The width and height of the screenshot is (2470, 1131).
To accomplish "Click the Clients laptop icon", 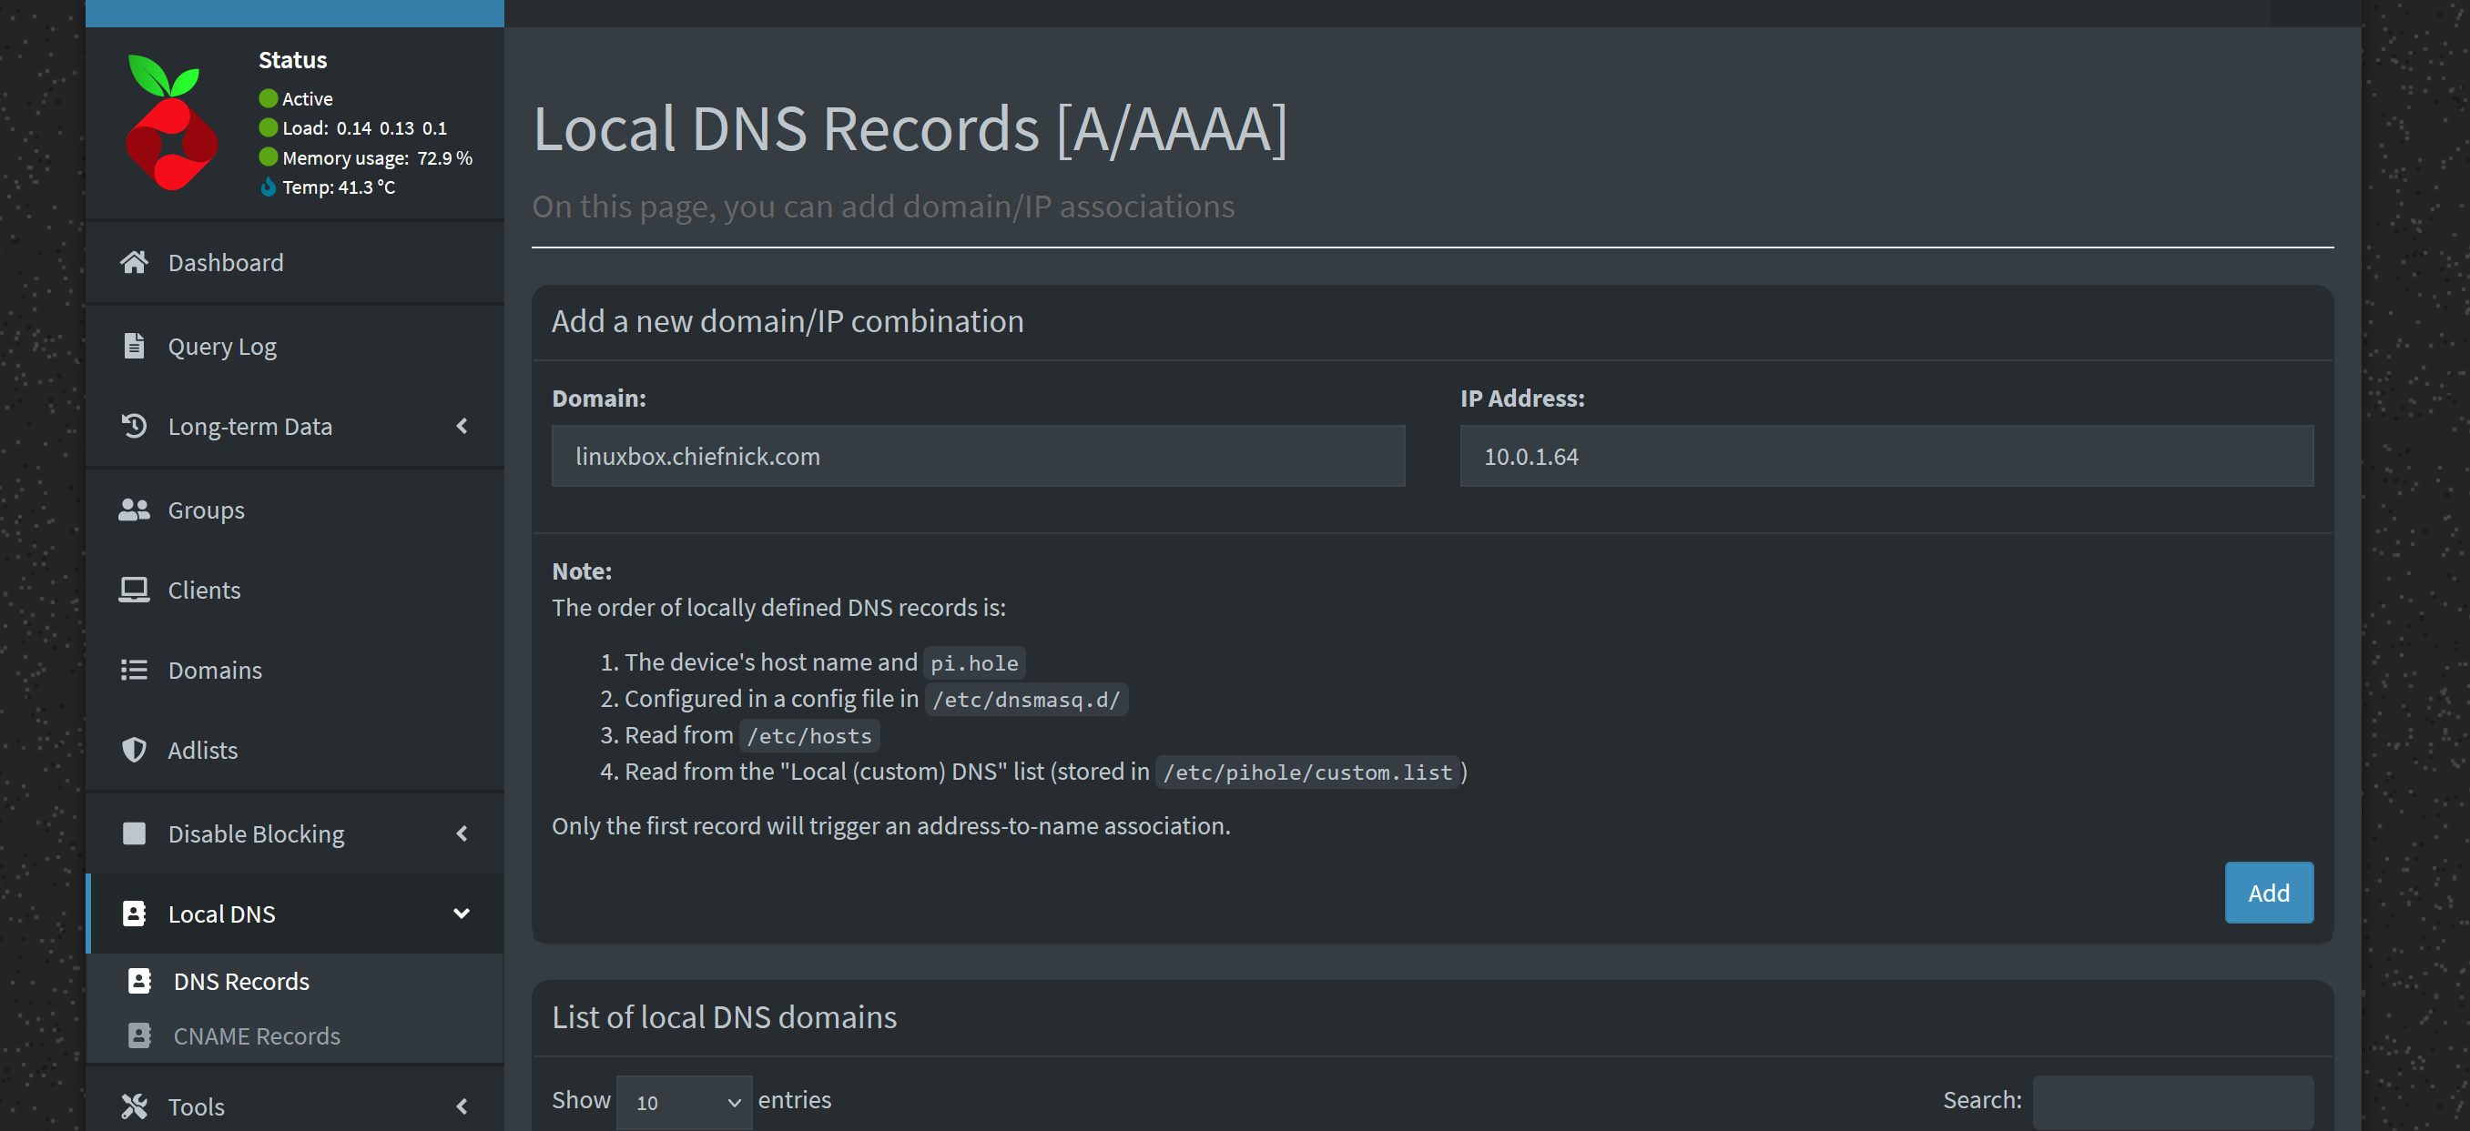I will point(134,590).
